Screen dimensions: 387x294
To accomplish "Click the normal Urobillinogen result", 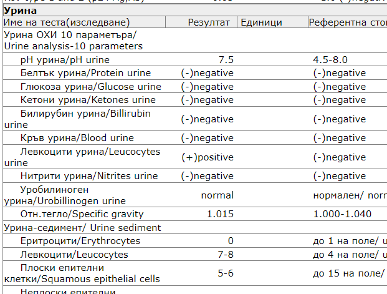I will click(217, 195).
